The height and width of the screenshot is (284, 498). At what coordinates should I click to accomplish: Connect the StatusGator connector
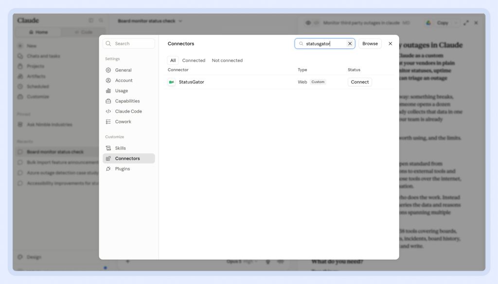pos(359,82)
